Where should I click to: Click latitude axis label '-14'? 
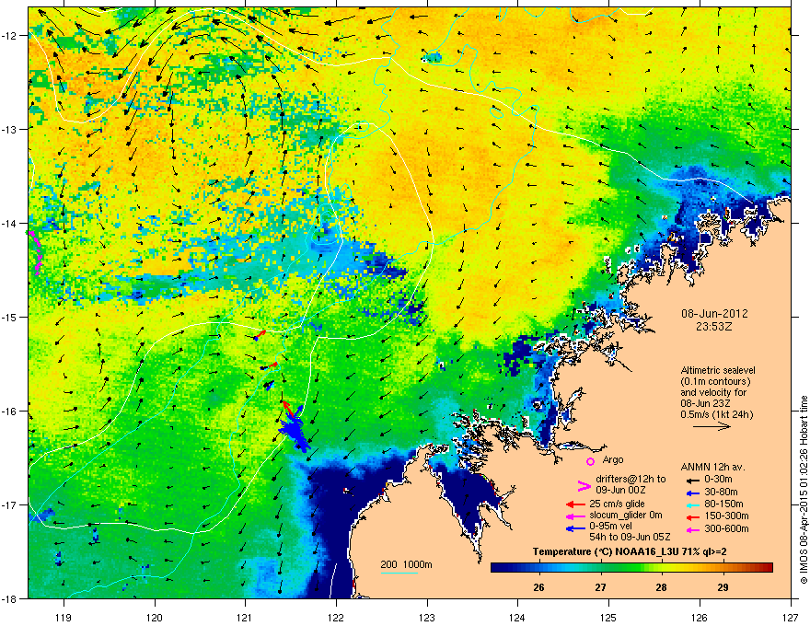pos(9,223)
